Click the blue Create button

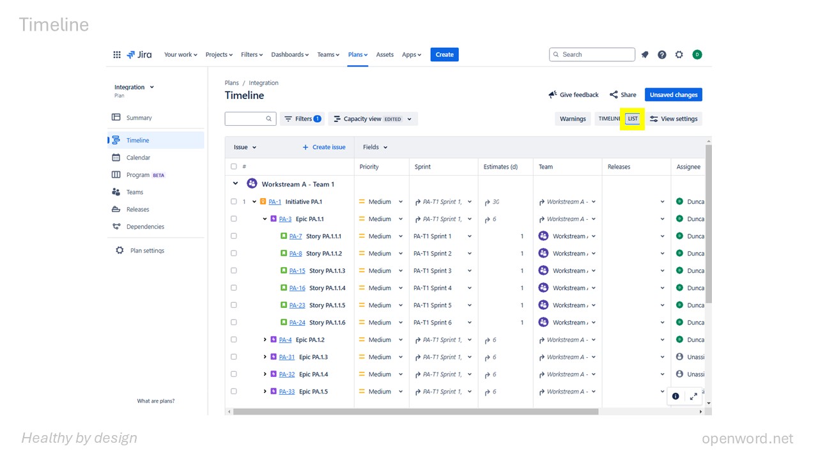point(444,55)
